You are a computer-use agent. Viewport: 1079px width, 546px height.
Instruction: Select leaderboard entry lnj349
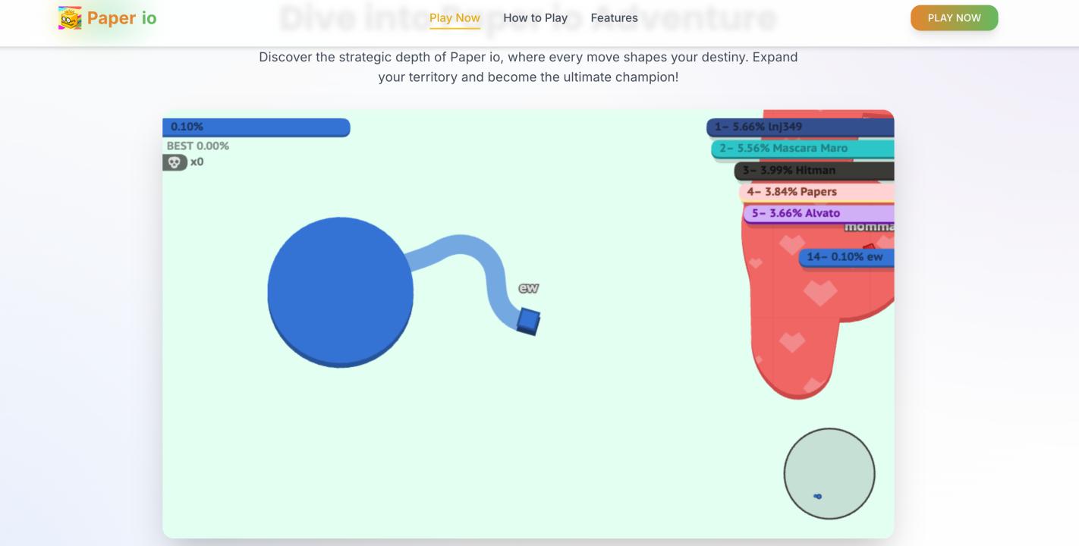click(x=800, y=127)
